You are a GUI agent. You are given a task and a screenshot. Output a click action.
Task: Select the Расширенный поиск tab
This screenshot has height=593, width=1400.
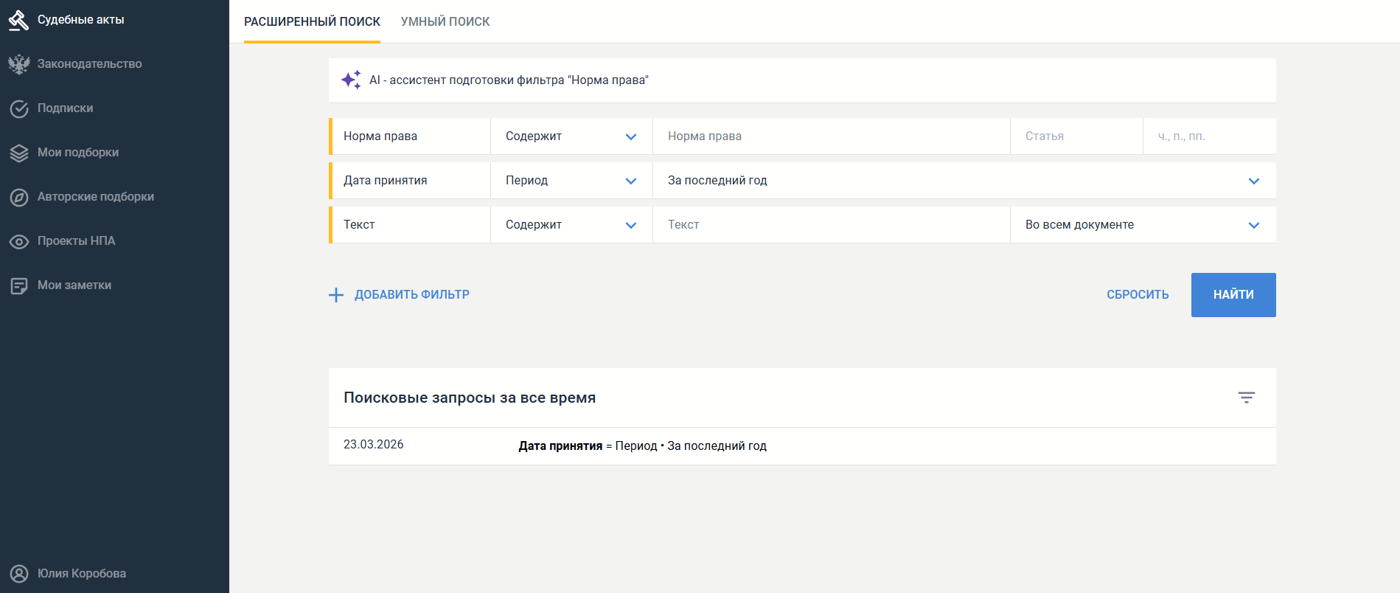click(312, 21)
